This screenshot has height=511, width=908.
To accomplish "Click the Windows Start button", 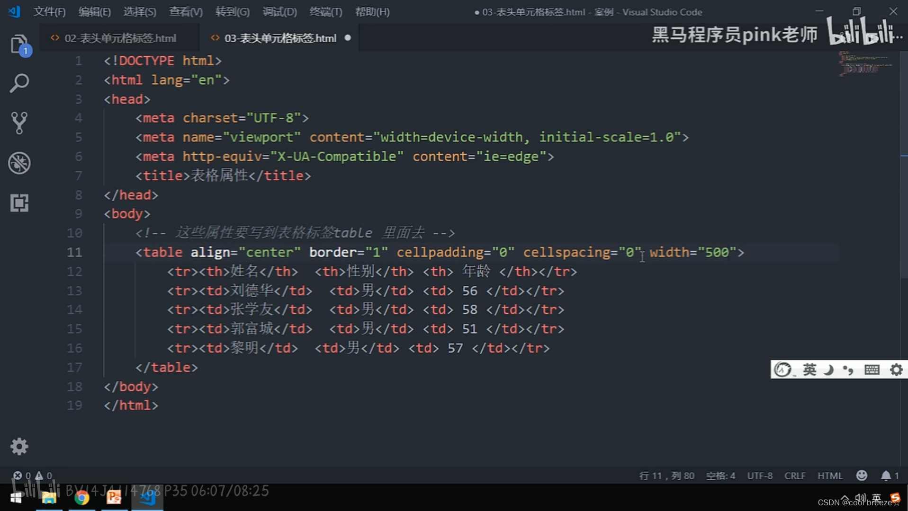I will tap(16, 498).
